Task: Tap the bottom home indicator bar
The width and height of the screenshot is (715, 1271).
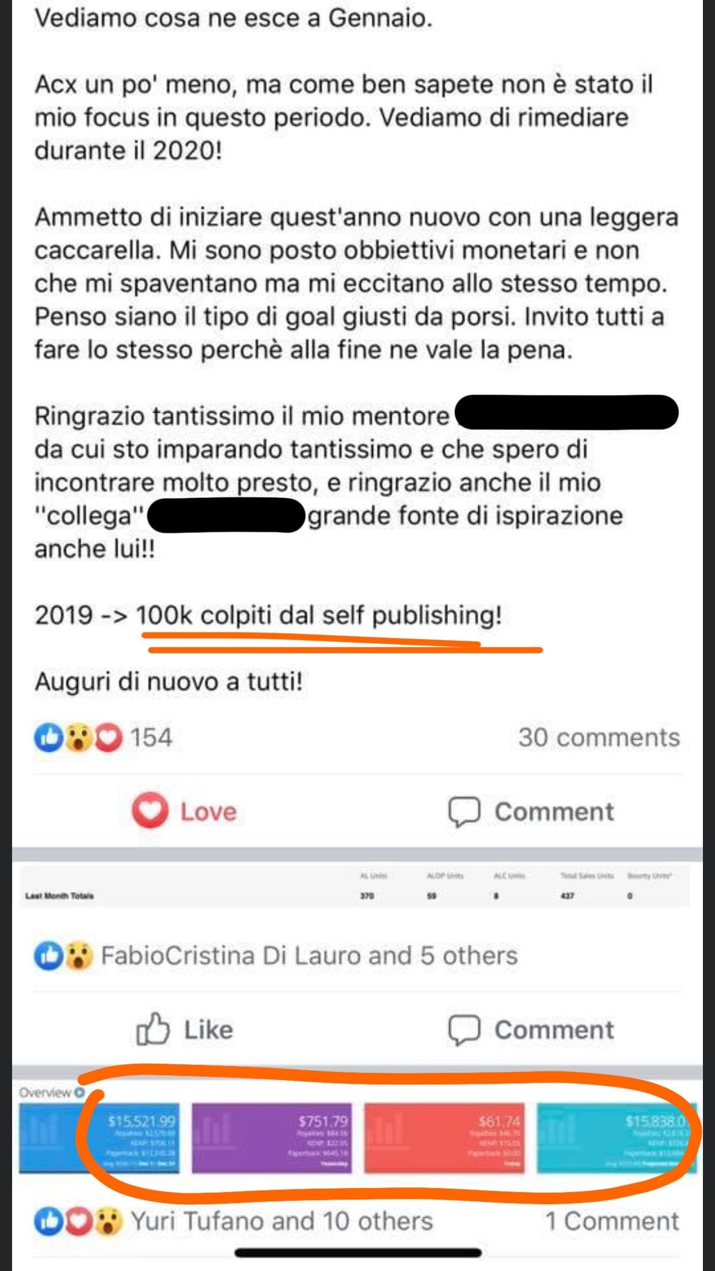Action: click(357, 1253)
